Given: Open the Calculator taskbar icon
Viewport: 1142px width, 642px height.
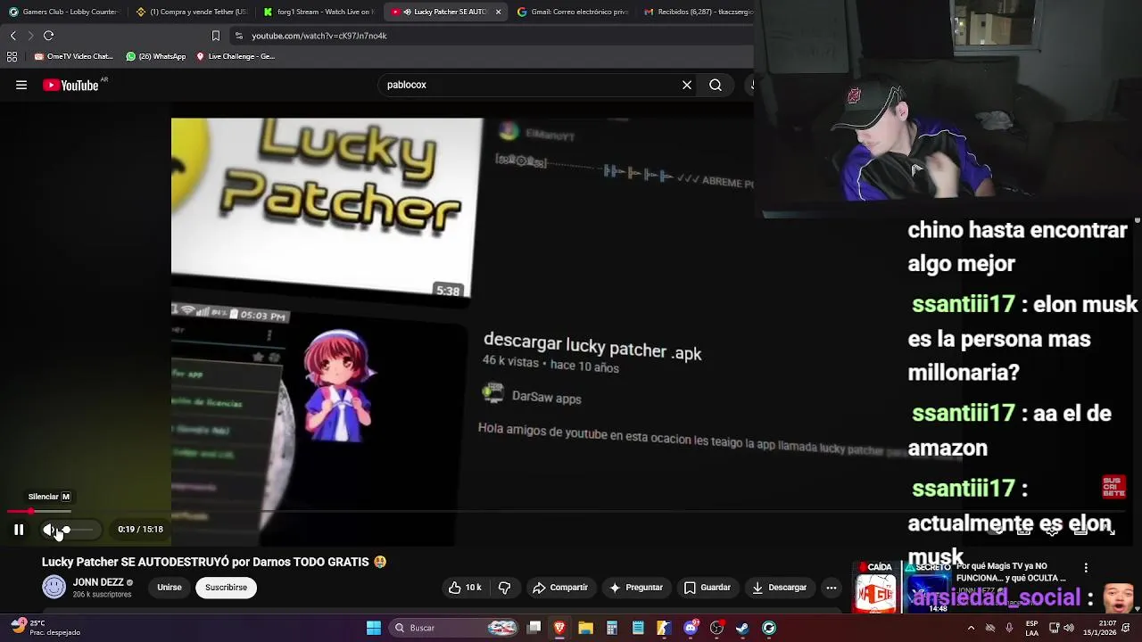Looking at the screenshot, I should [x=612, y=628].
